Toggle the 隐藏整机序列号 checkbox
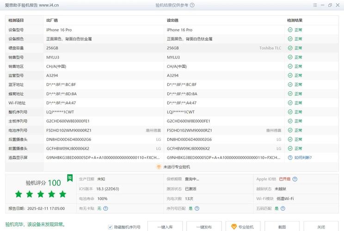Screen dimensions: 344x231 (x=110, y=227)
